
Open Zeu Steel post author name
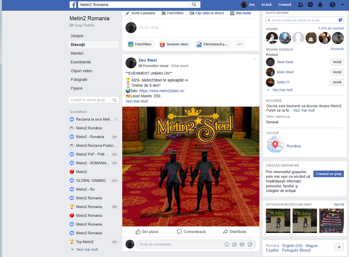(148, 60)
